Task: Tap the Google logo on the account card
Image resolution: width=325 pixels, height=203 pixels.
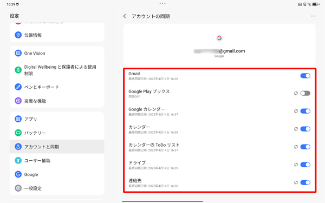Action: (219, 38)
